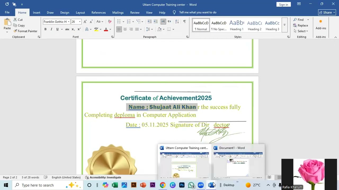
Task: Switch to the Layout tab
Action: coord(80,12)
